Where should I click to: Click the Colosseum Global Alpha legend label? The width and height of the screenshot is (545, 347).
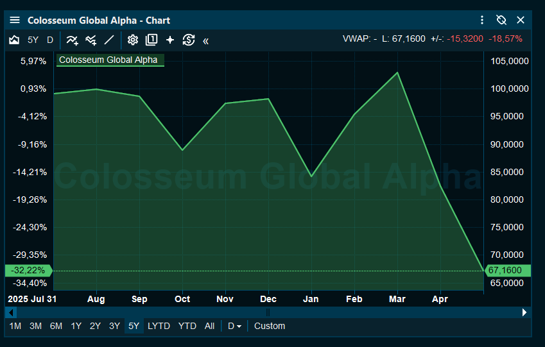(x=110, y=60)
